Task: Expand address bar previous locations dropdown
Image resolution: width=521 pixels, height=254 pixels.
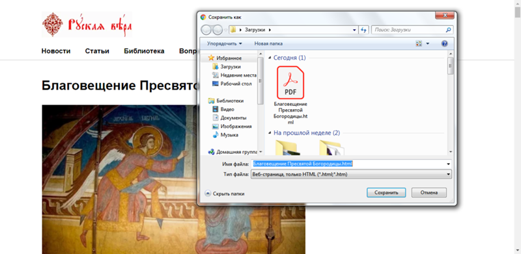Action: tap(355, 30)
